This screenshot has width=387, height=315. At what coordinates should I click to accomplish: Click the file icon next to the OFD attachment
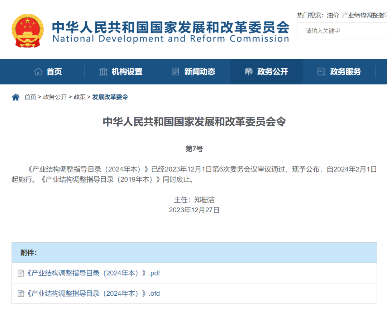tap(21, 293)
